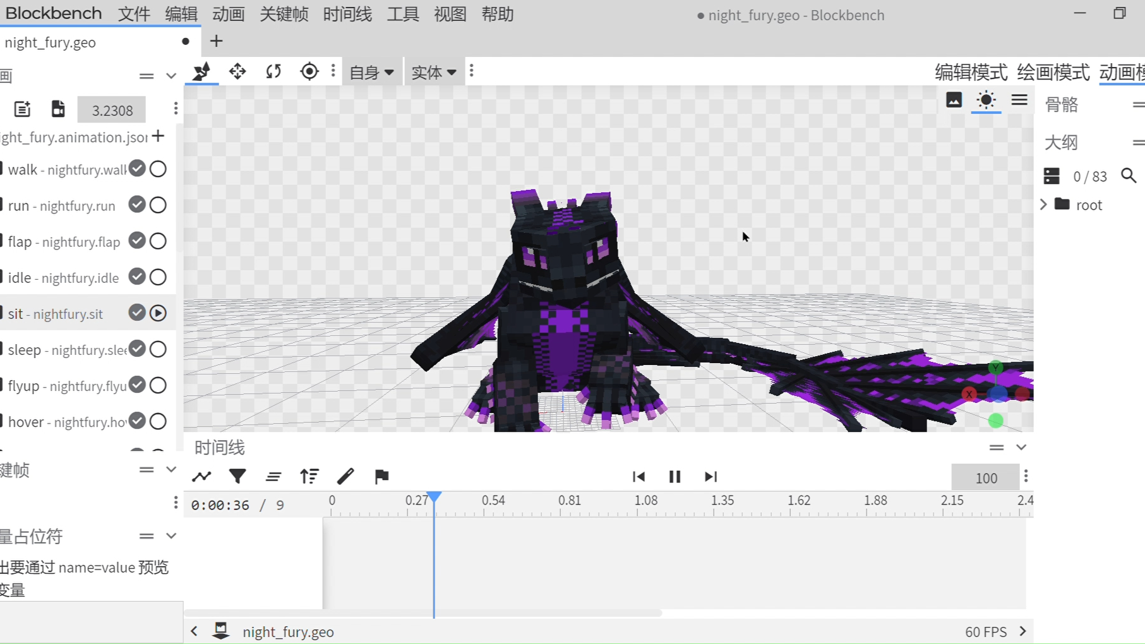Jump to timeline end
This screenshot has height=644, width=1145.
point(710,477)
